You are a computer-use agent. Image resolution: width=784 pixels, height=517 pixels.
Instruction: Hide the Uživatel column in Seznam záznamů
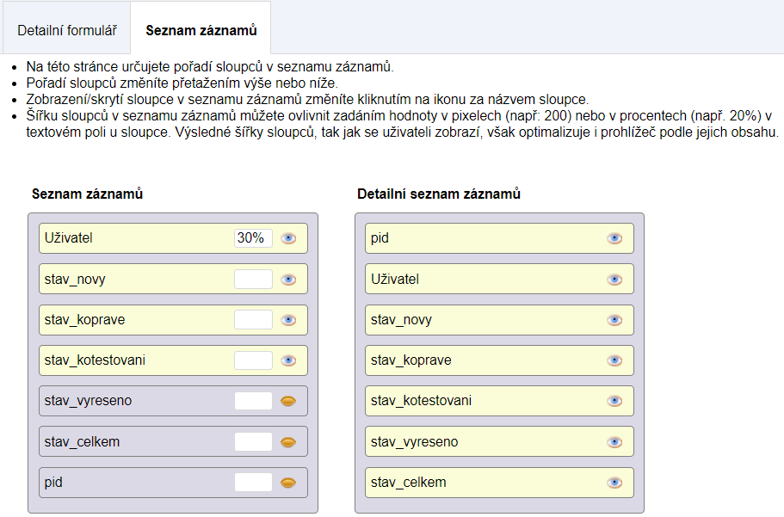(x=288, y=238)
